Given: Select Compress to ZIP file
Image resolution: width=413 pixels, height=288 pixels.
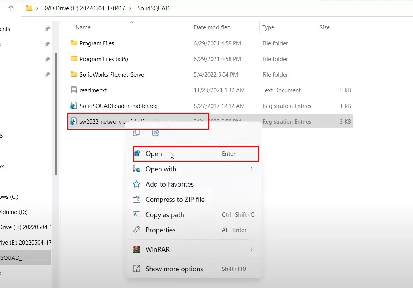Looking at the screenshot, I should click(175, 200).
